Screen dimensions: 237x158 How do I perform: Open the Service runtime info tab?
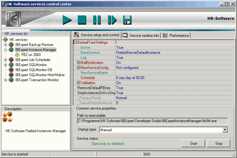[x=141, y=35]
